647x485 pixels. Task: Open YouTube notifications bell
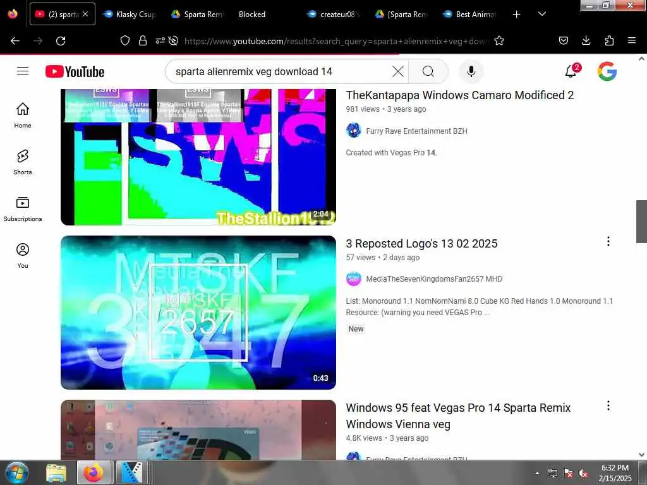tap(571, 71)
